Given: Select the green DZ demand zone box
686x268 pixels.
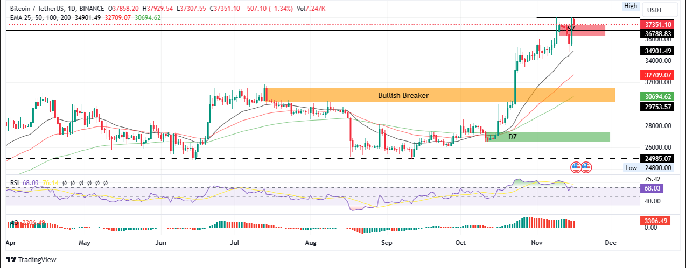Looking at the screenshot, I should 548,137.
